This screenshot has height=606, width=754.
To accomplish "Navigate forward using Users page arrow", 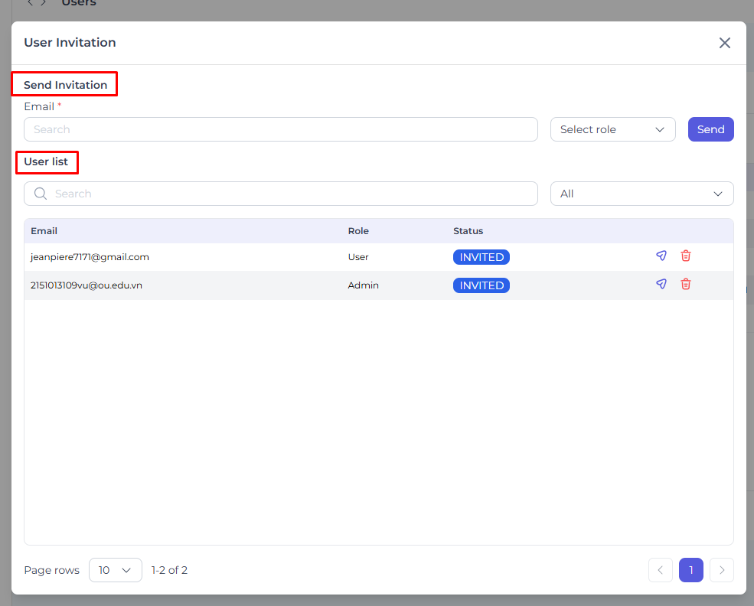I will pyautogui.click(x=44, y=2).
